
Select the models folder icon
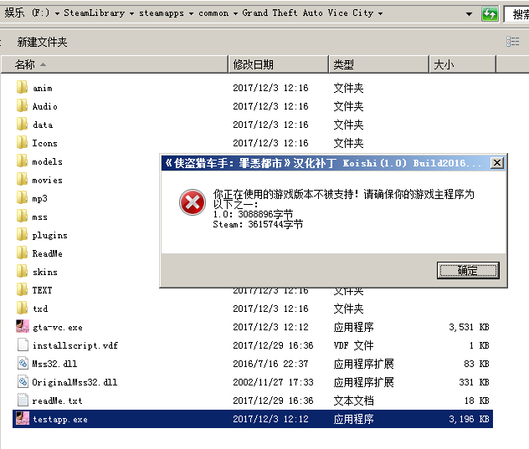click(22, 161)
